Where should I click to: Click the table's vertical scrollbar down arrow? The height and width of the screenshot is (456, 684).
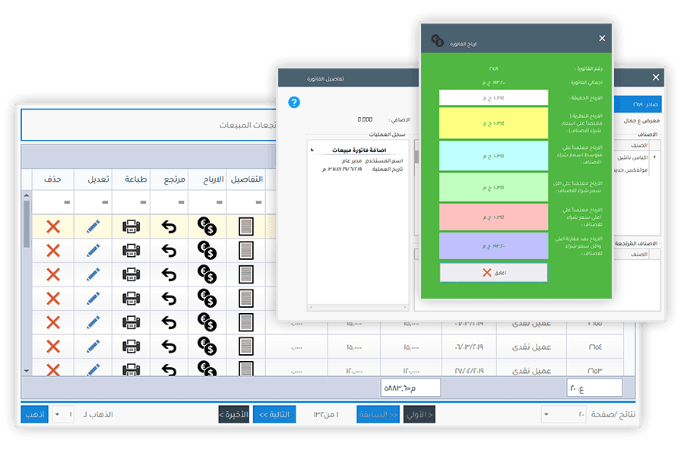tap(27, 370)
